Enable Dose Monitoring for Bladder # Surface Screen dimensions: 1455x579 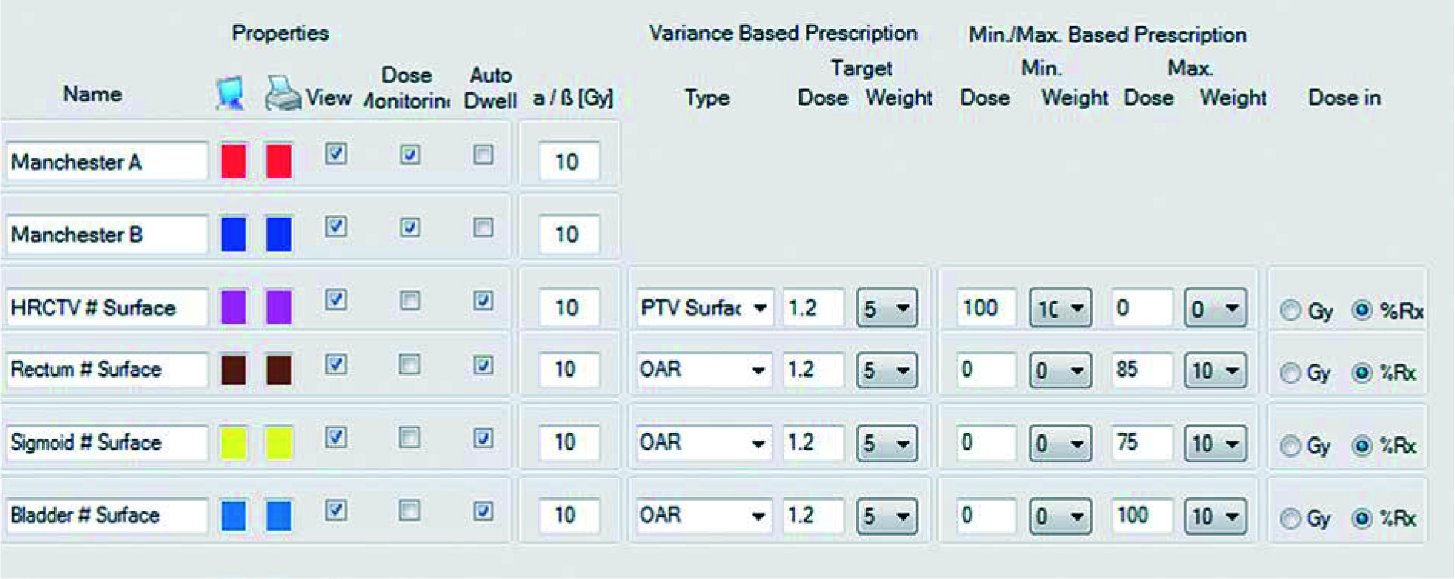pyautogui.click(x=409, y=511)
